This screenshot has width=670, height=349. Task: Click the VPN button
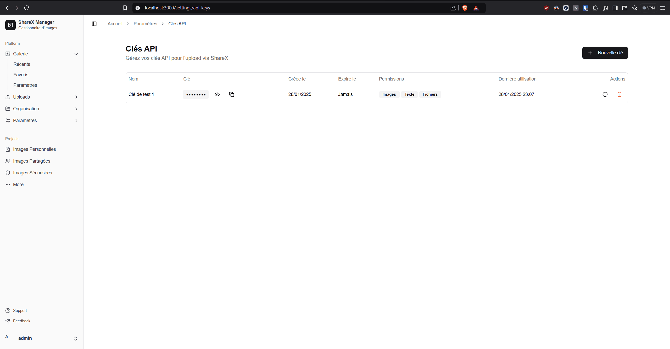(x=649, y=8)
